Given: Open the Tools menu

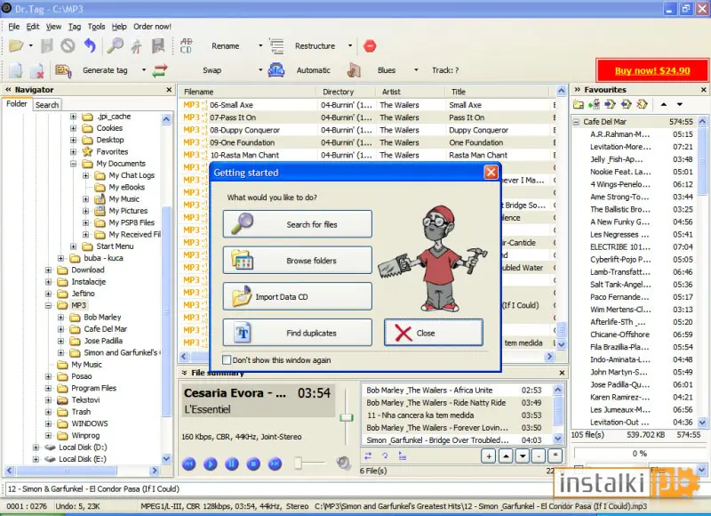Looking at the screenshot, I should click(96, 27).
